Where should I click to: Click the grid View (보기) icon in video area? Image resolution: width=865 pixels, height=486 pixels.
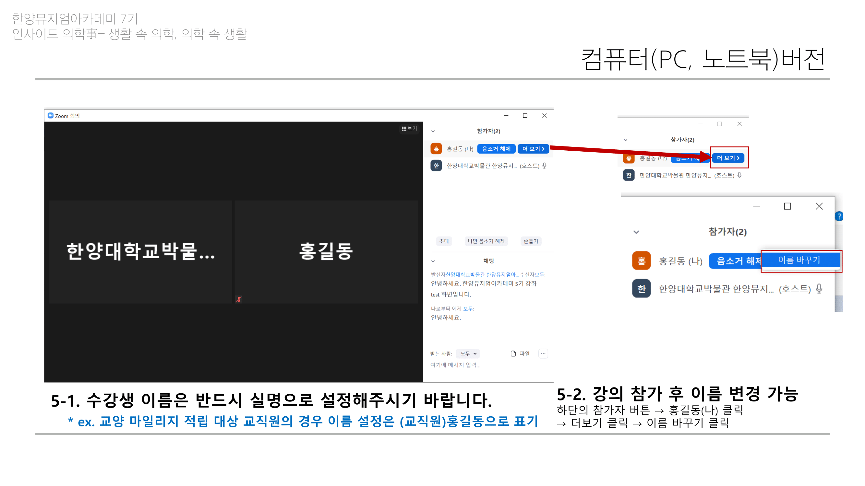click(404, 128)
